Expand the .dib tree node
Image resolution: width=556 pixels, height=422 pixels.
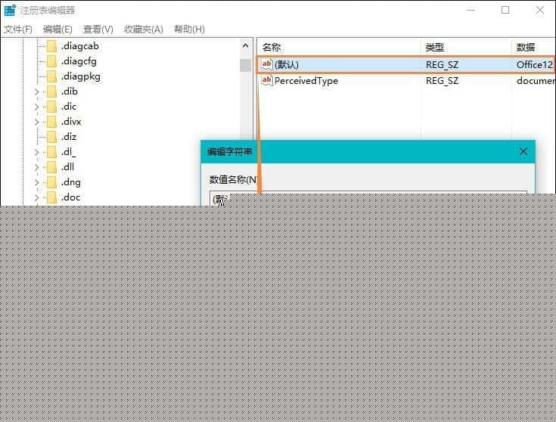37,92
